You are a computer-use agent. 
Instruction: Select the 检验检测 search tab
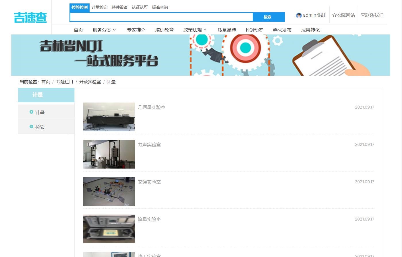[x=80, y=7]
